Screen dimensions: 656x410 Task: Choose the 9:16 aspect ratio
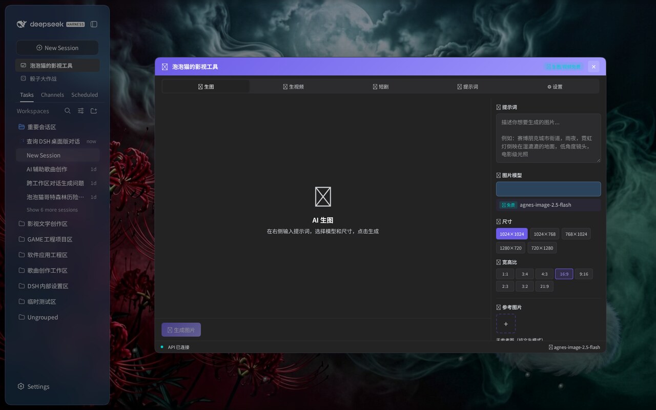click(584, 274)
